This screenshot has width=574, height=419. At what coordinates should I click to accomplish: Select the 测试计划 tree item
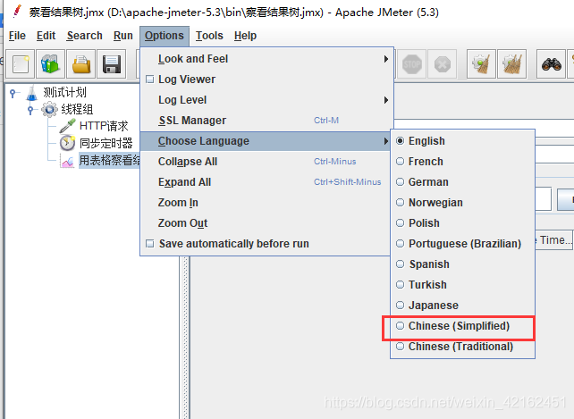(x=64, y=93)
